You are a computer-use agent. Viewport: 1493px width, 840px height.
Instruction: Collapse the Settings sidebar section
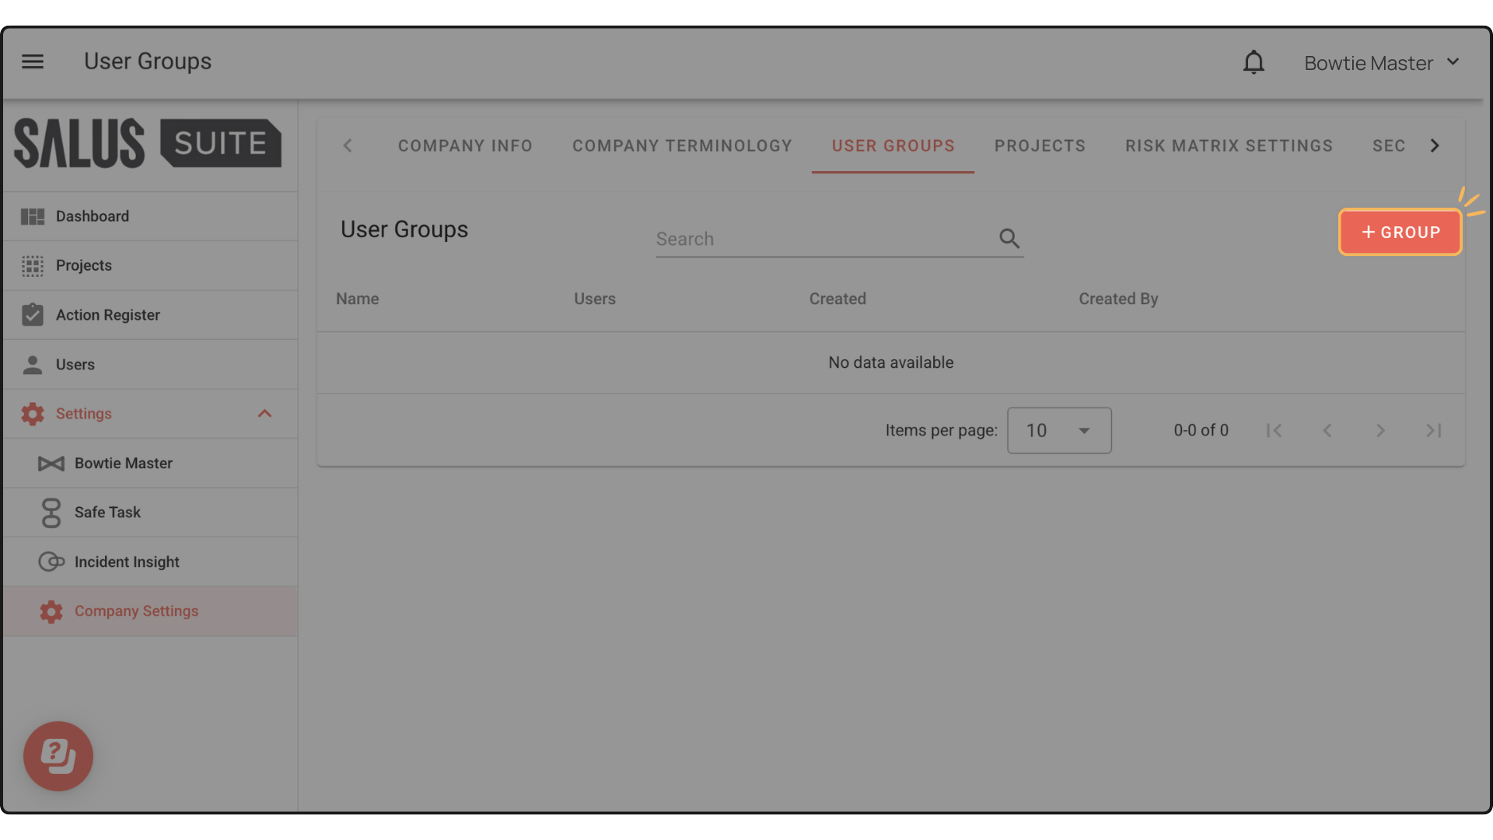click(264, 414)
